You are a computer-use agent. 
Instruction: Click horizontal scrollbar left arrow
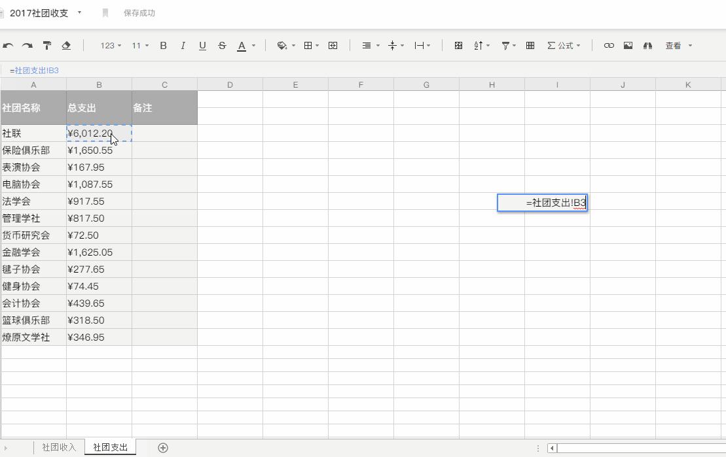(x=552, y=448)
